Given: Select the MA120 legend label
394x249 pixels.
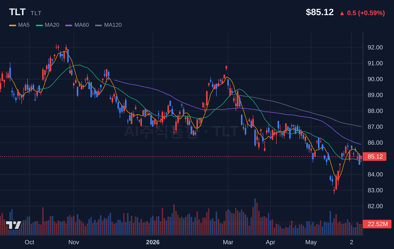Looking at the screenshot, I should pyautogui.click(x=113, y=25).
